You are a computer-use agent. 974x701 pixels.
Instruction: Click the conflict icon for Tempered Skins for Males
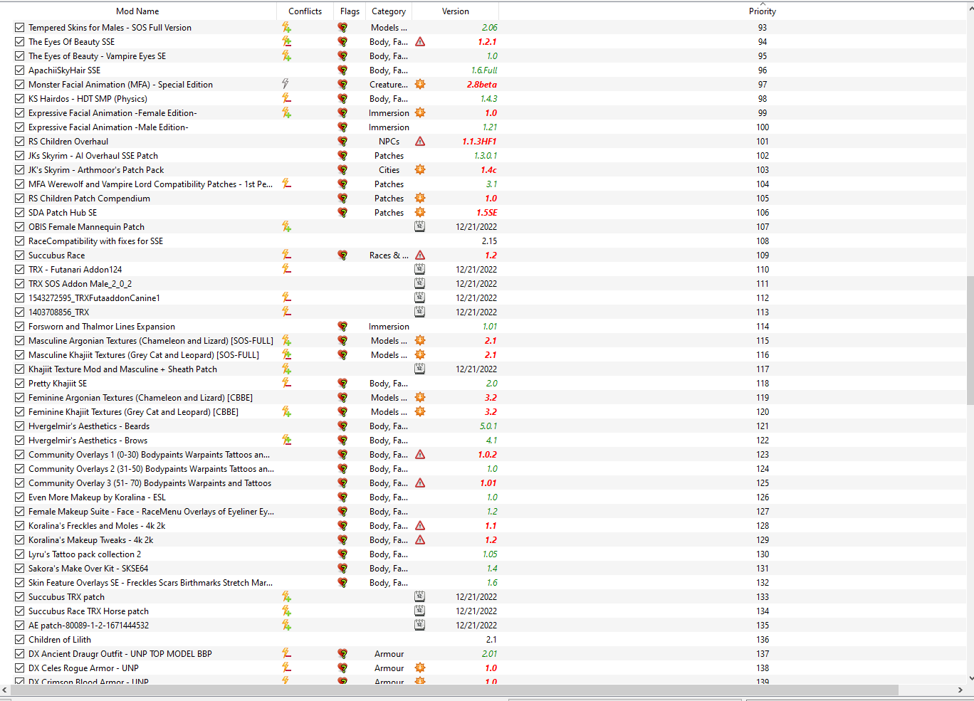pos(286,28)
